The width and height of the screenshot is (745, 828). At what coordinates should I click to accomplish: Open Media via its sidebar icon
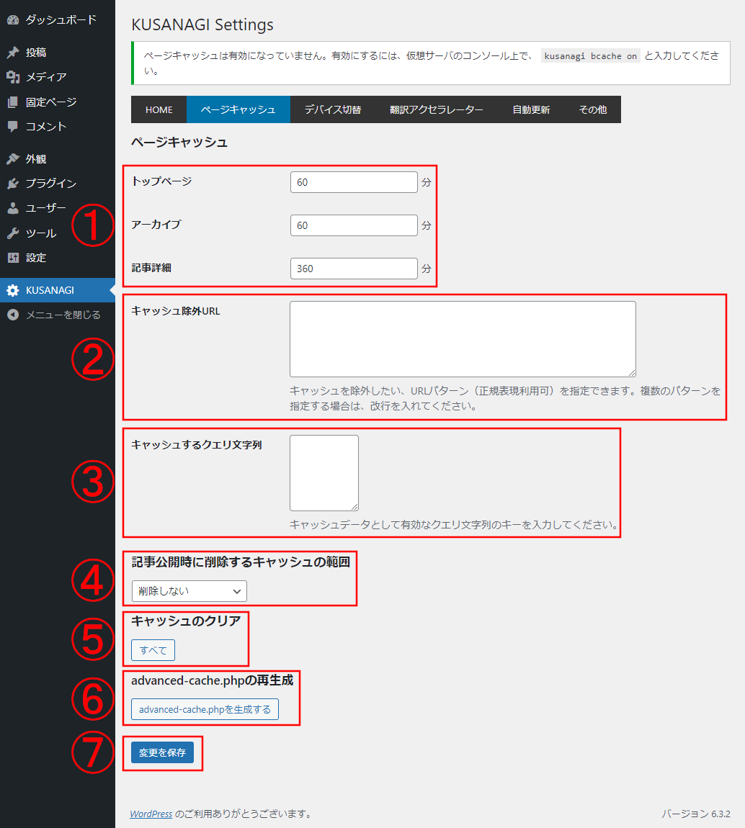click(x=13, y=77)
